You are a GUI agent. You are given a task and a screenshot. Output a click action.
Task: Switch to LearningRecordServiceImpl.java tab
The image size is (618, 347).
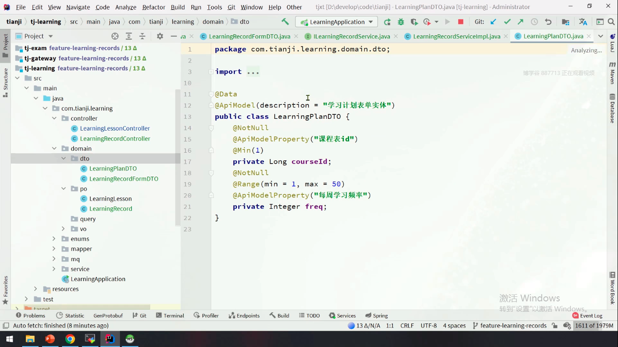click(456, 36)
